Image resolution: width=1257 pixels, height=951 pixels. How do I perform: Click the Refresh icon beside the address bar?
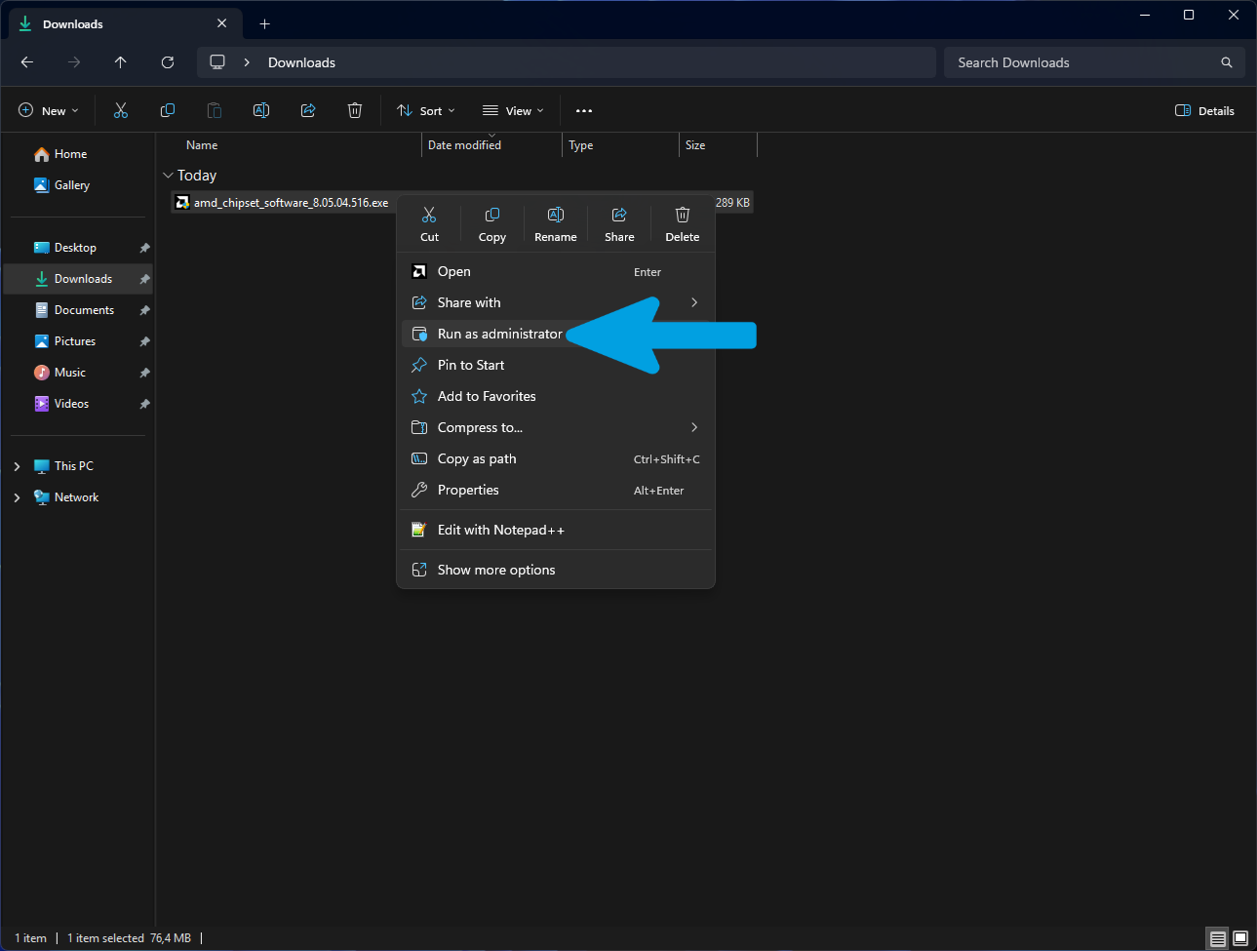pos(168,62)
